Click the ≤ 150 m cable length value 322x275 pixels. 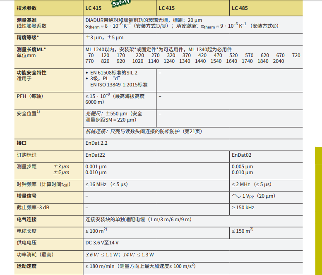pyautogui.click(x=242, y=231)
